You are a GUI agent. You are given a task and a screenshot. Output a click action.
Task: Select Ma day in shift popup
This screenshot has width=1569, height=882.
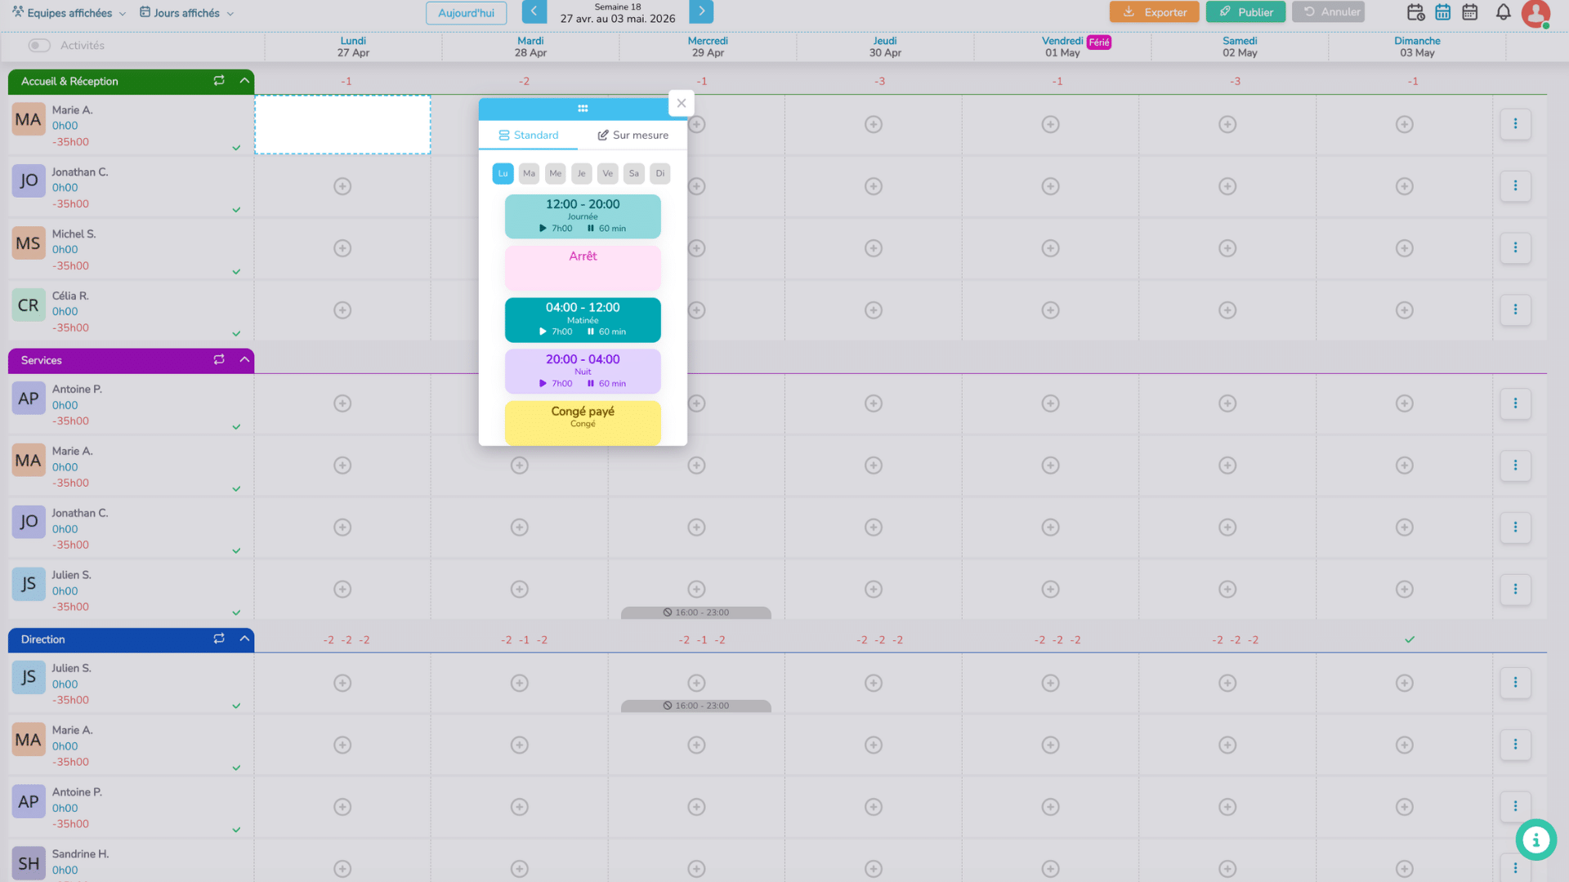tap(529, 173)
